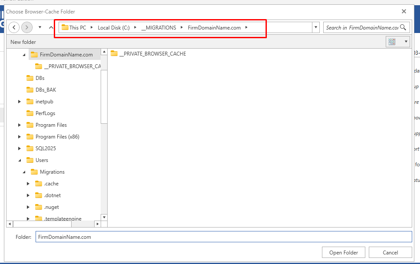This screenshot has width=420, height=264.
Task: Click the tree vertical scrollbar down arrow
Action: (104, 217)
